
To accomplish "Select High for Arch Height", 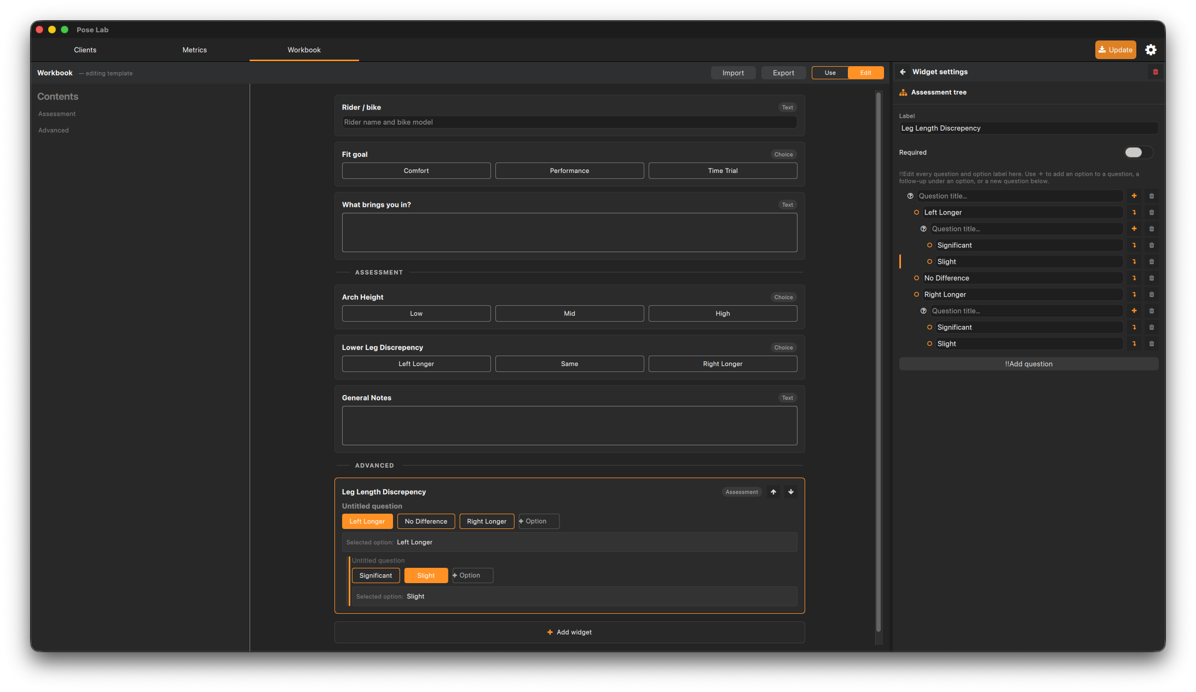I will pos(723,313).
